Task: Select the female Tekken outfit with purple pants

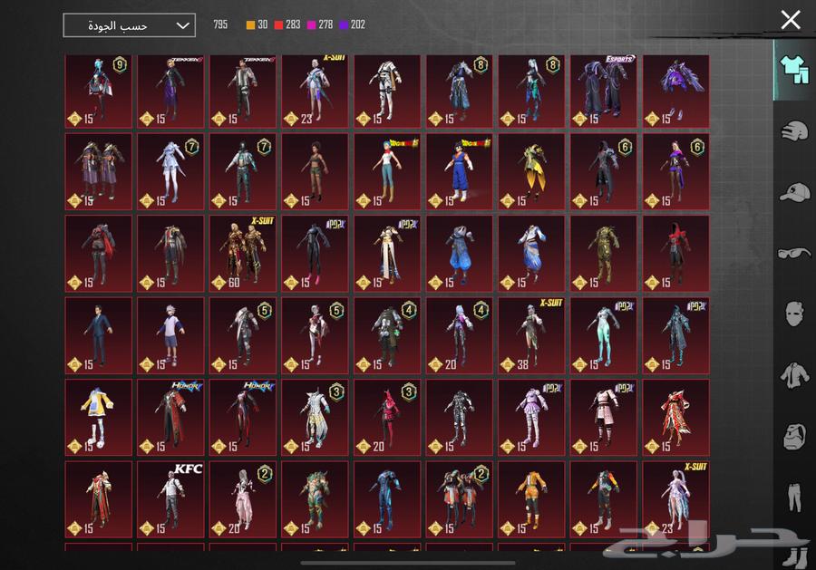Action: click(x=170, y=91)
